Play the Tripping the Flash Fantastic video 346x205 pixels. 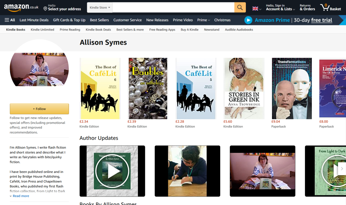click(x=112, y=171)
